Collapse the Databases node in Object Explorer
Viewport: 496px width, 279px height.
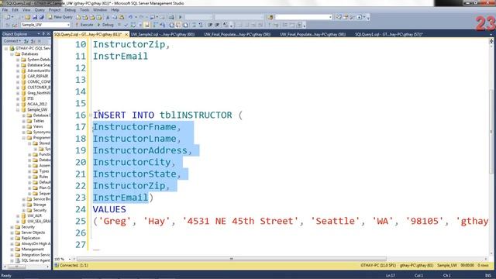click(x=12, y=54)
